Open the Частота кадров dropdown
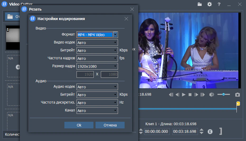This screenshot has height=141, width=246. [x=115, y=59]
